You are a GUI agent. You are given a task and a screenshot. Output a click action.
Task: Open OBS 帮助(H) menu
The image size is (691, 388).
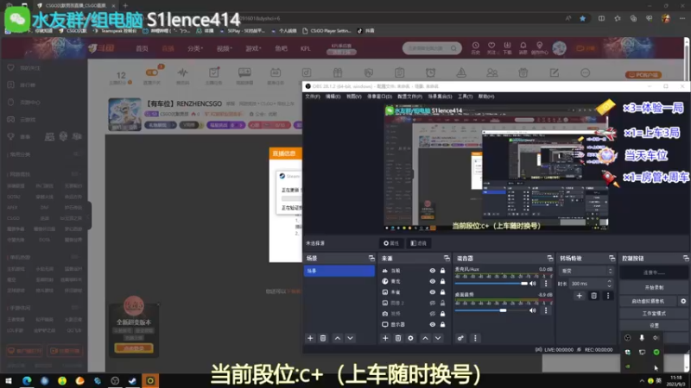[x=486, y=97]
